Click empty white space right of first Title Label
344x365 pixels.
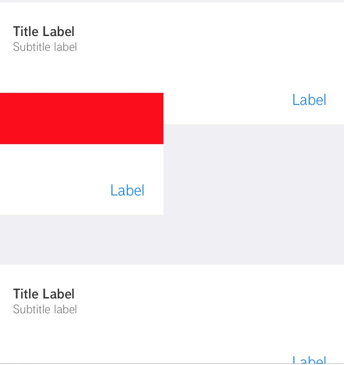[208, 32]
